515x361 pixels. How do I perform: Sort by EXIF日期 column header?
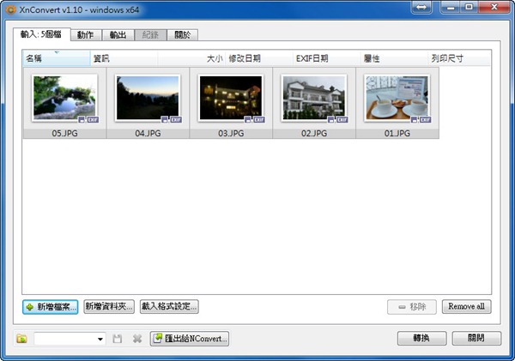coord(327,58)
